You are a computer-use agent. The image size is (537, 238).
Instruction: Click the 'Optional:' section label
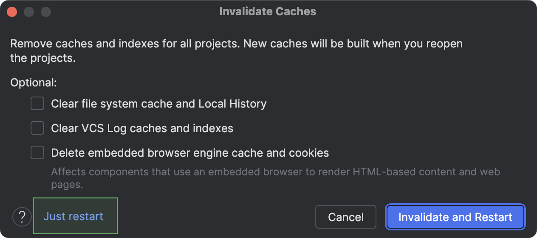tap(34, 83)
